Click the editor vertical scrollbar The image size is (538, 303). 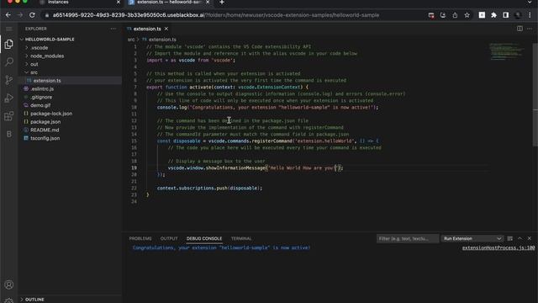535,94
